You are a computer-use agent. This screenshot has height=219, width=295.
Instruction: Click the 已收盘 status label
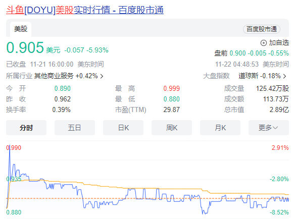click(16, 64)
